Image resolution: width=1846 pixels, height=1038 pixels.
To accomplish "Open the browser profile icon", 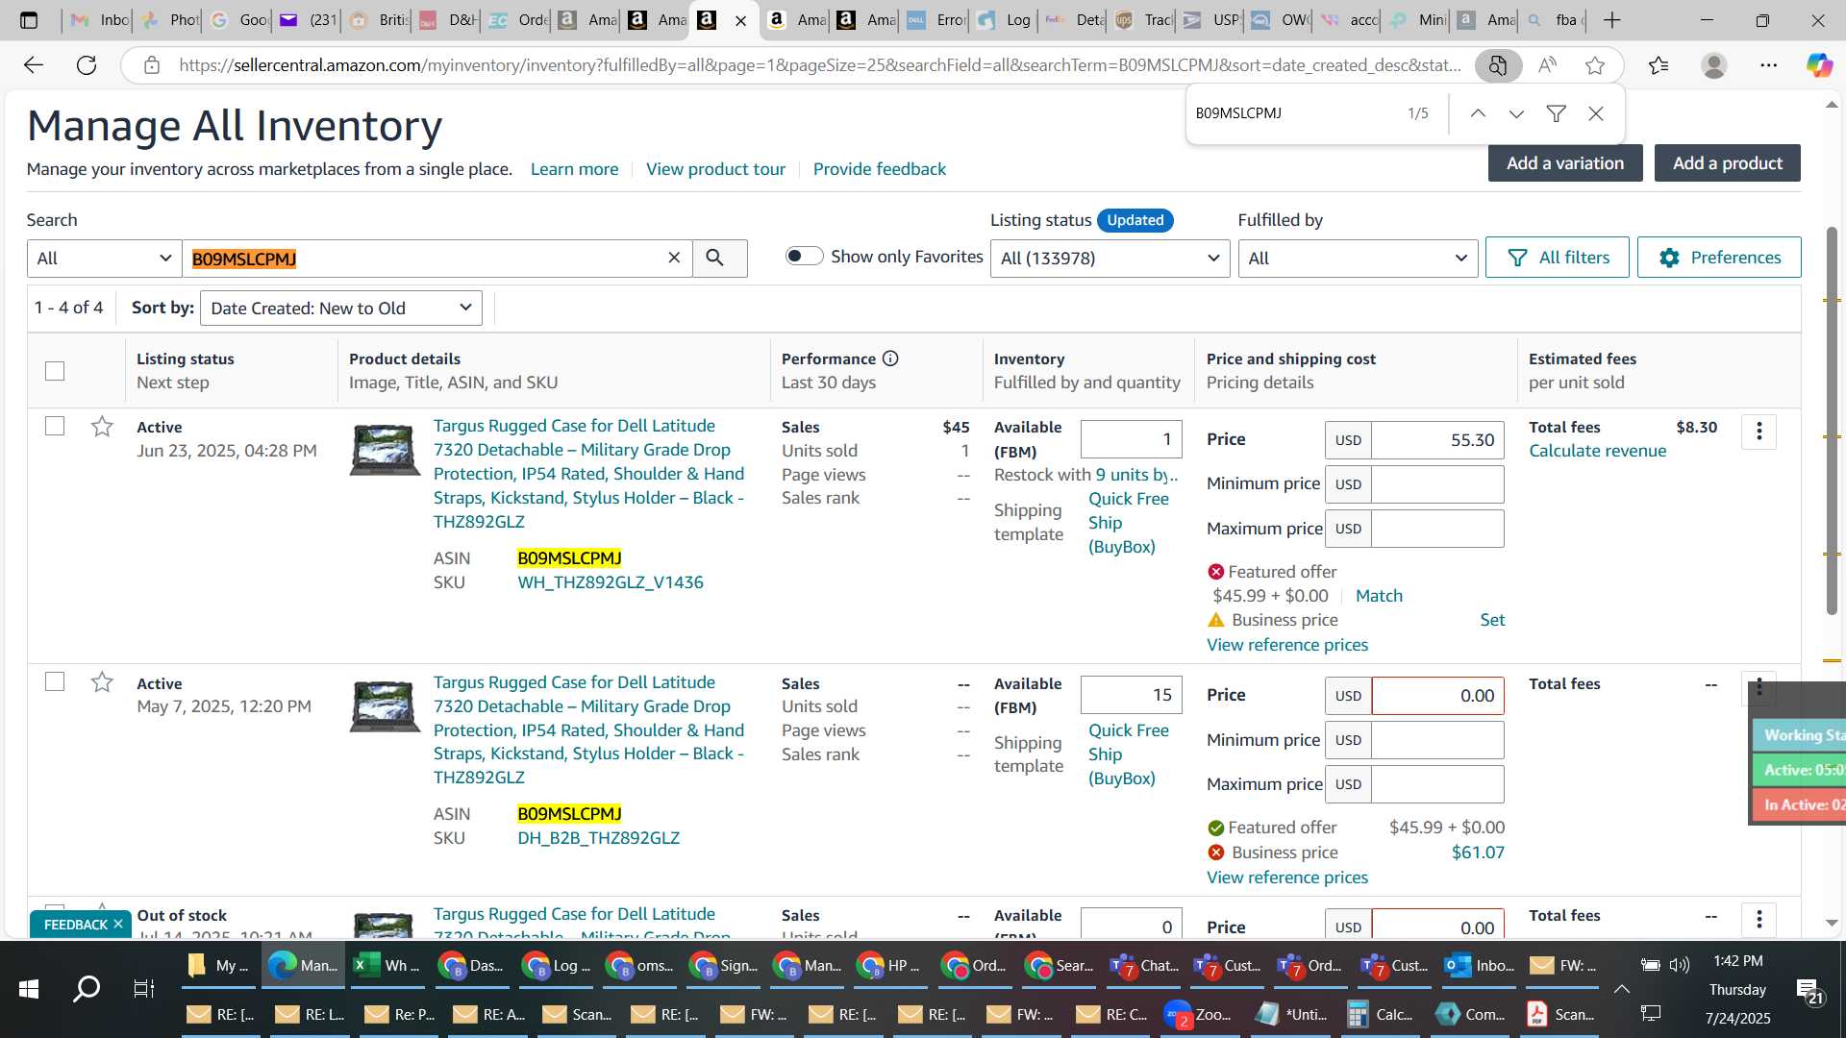I will [x=1713, y=65].
